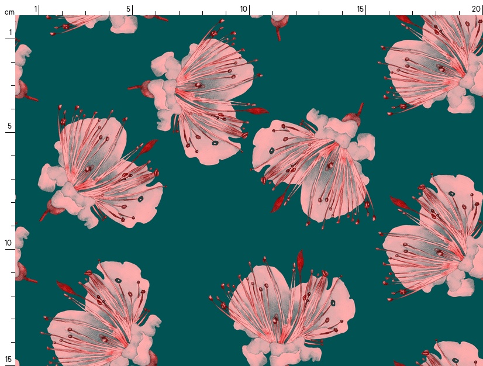Click the 15 mark on the top ruler

[x=361, y=9]
